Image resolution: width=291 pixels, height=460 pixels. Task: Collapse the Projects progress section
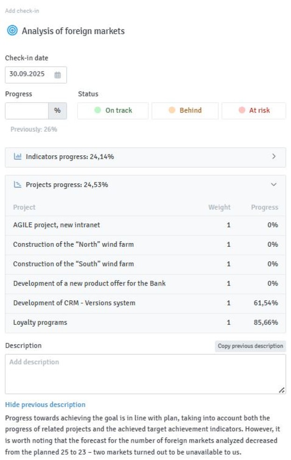pyautogui.click(x=274, y=185)
